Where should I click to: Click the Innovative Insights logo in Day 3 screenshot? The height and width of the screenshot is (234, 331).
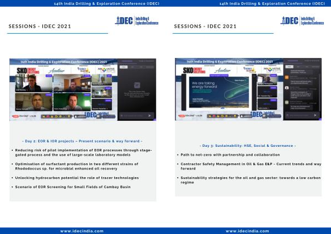tap(273, 70)
